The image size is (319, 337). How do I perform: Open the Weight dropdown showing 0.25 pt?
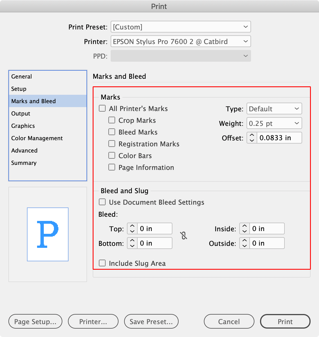tap(274, 123)
